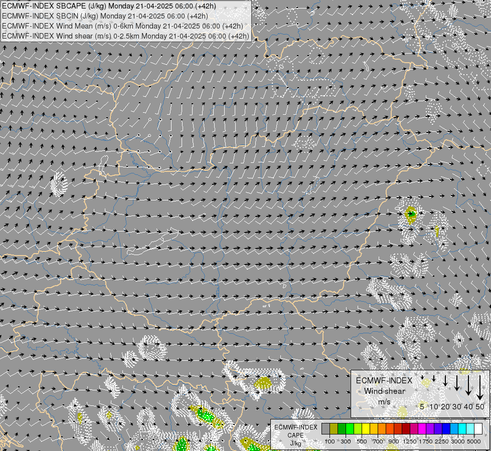491x451 pixels.
Task: Click the SBCIN title line
Action: click(105, 16)
